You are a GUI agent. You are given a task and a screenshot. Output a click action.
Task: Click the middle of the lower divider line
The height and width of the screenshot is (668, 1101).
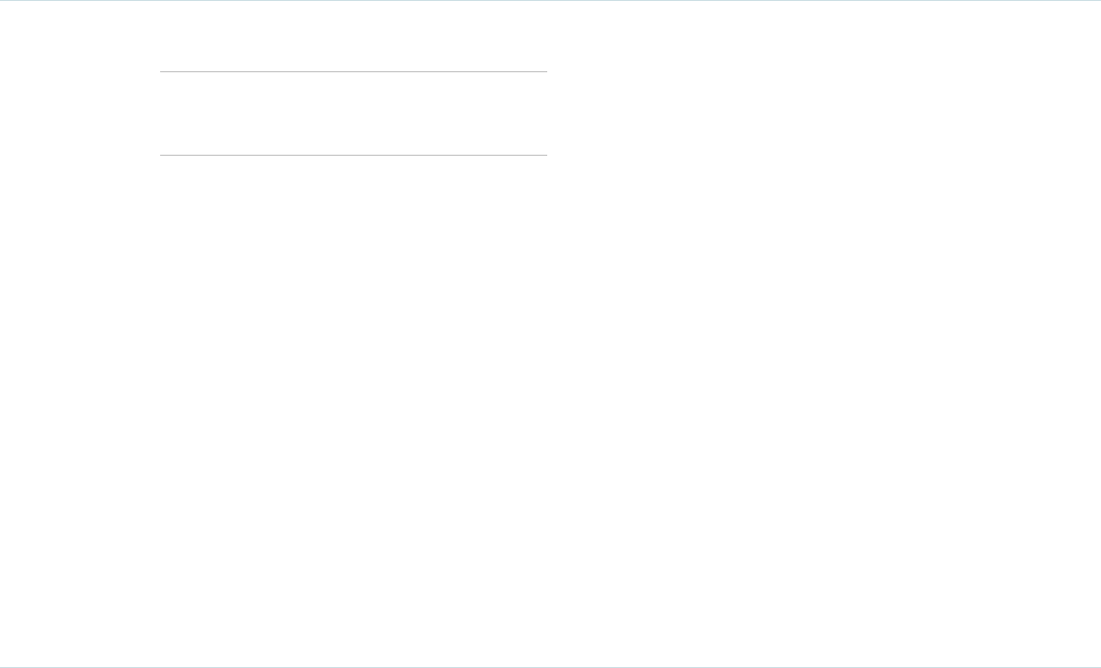click(354, 155)
